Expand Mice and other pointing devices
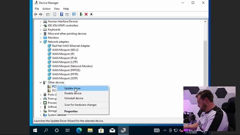 point(40,34)
